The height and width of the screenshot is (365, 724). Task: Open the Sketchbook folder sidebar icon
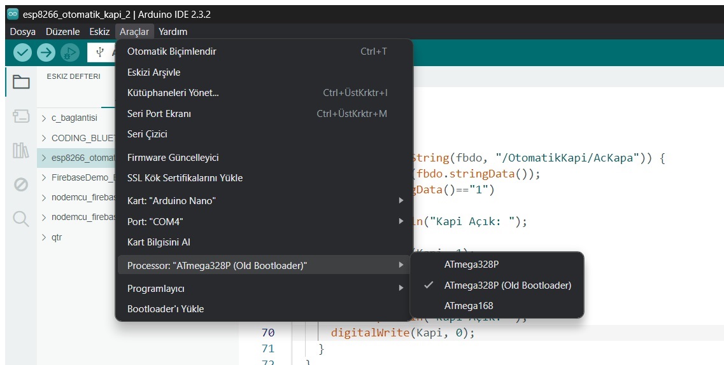(x=21, y=82)
